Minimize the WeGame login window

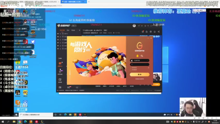148,38
